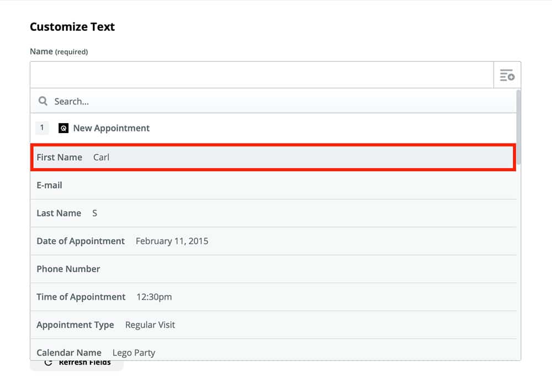Image resolution: width=552 pixels, height=380 pixels.
Task: Collapse the New Appointment step group
Action: pyautogui.click(x=111, y=128)
